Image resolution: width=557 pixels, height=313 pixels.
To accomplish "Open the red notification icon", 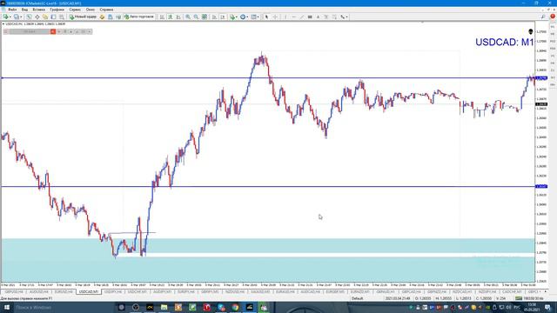I will pos(553,17).
